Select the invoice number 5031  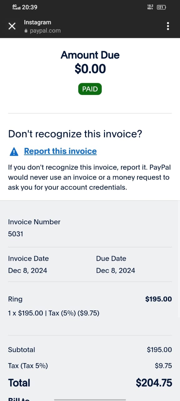coord(16,234)
